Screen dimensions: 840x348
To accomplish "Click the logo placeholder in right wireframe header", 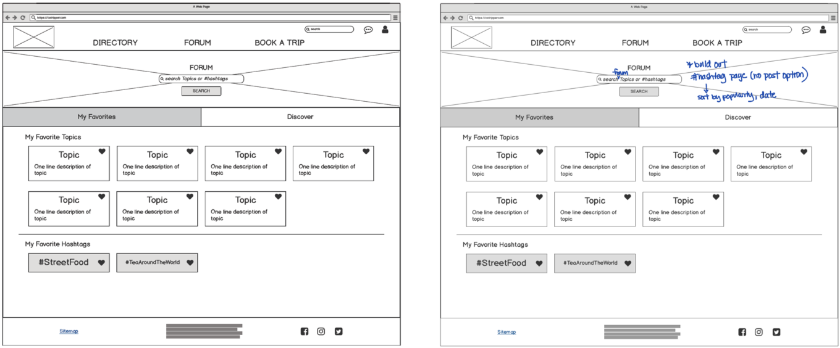I will tap(471, 37).
